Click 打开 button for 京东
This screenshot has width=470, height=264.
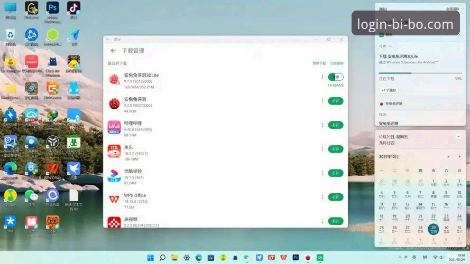pos(335,149)
